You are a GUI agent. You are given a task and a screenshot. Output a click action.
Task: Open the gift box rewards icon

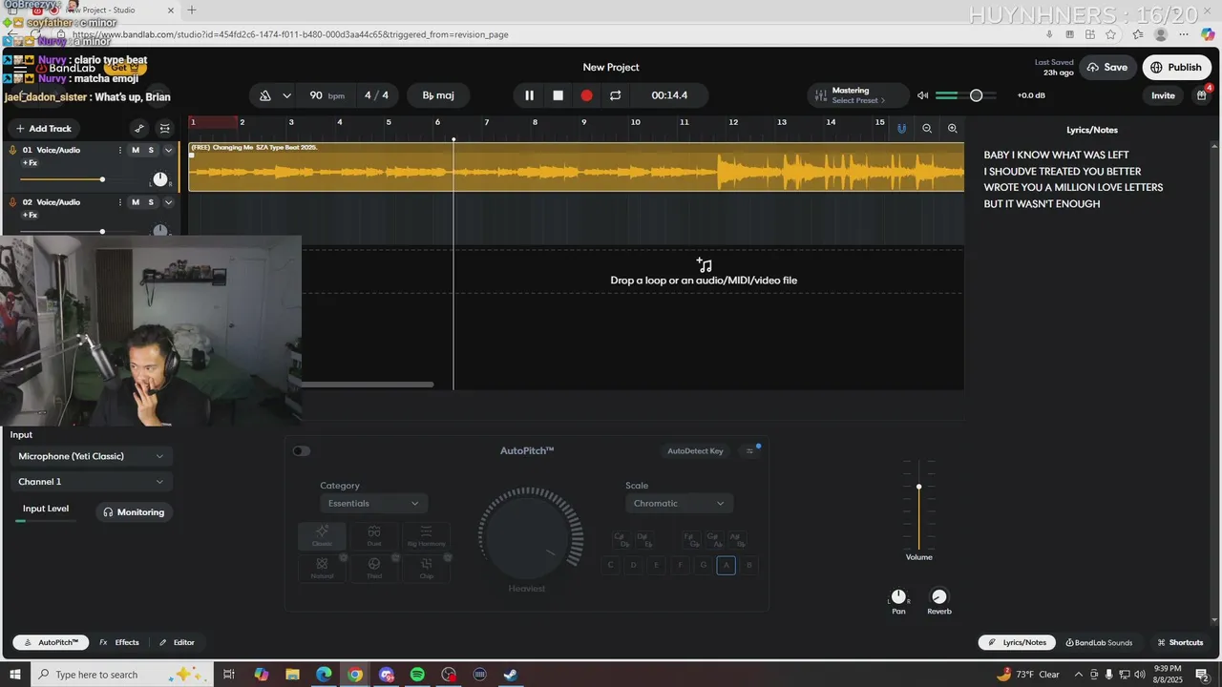point(1201,95)
